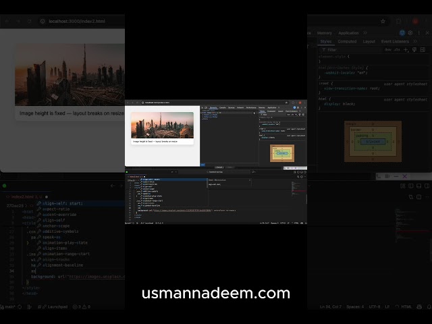Click the 572x244 box model content in the backdrop
432x324 pixels.
[373, 142]
